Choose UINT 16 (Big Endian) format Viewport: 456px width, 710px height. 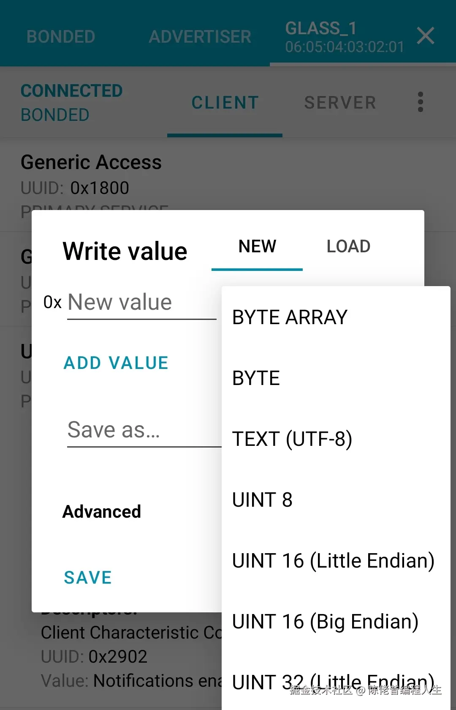point(325,621)
